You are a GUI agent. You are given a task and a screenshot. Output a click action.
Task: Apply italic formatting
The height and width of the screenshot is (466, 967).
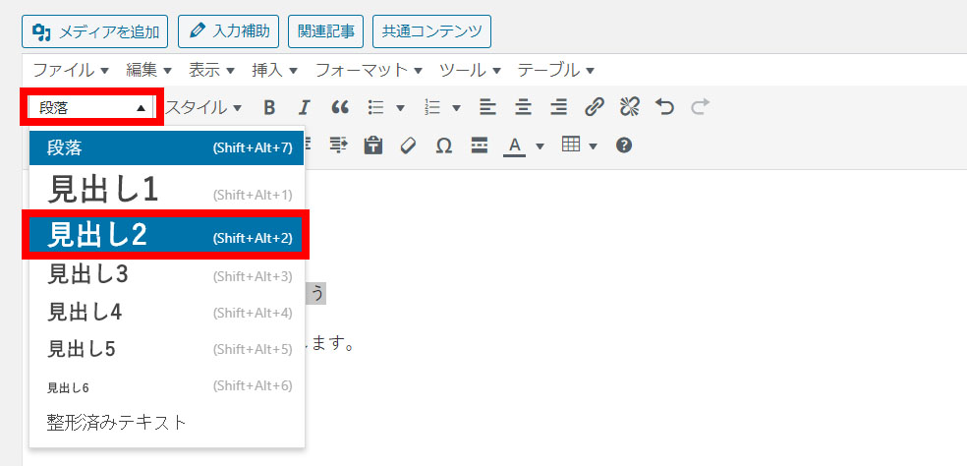click(305, 107)
